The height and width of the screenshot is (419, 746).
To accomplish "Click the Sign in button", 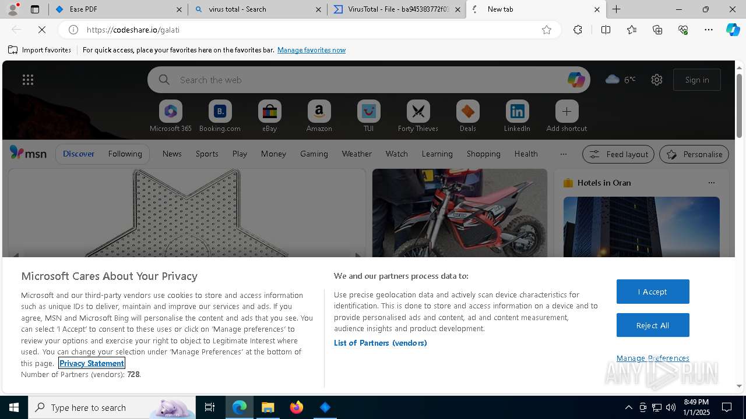I will pyautogui.click(x=697, y=80).
